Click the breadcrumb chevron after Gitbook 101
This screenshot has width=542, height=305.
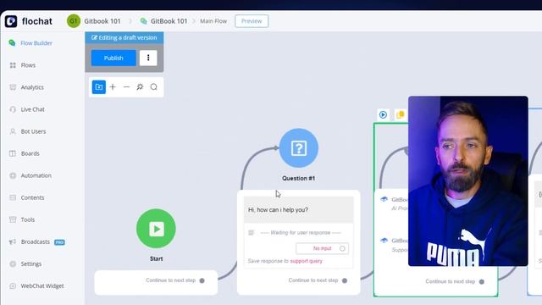point(130,21)
